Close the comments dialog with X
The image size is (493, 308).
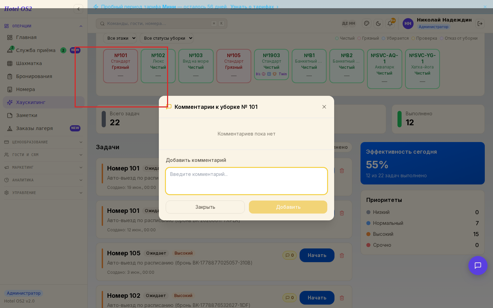pyautogui.click(x=324, y=107)
